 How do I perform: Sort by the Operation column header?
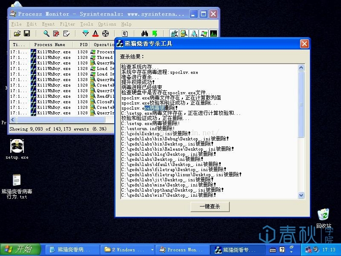tap(102, 45)
